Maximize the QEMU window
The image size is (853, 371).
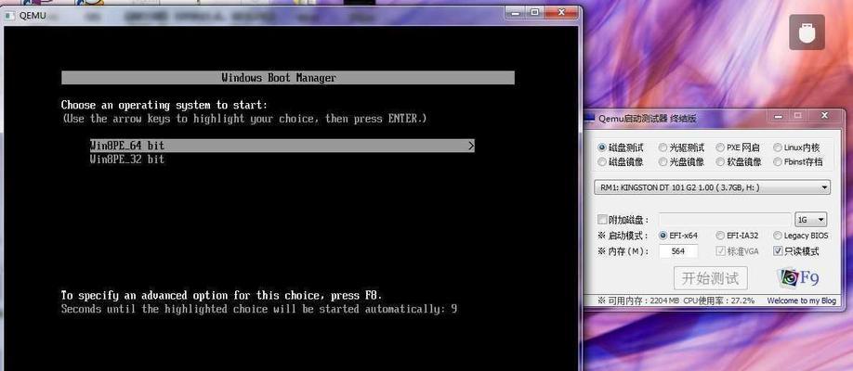coord(535,12)
